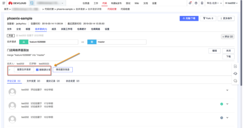
Task: Click the close merge request button
Action: [229, 51]
